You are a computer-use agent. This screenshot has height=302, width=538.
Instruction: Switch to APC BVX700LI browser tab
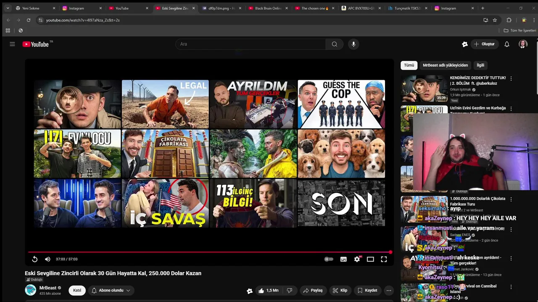click(361, 8)
